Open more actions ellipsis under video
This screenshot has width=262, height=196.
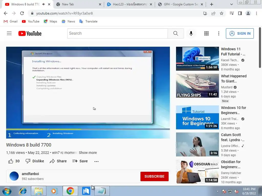(96, 161)
